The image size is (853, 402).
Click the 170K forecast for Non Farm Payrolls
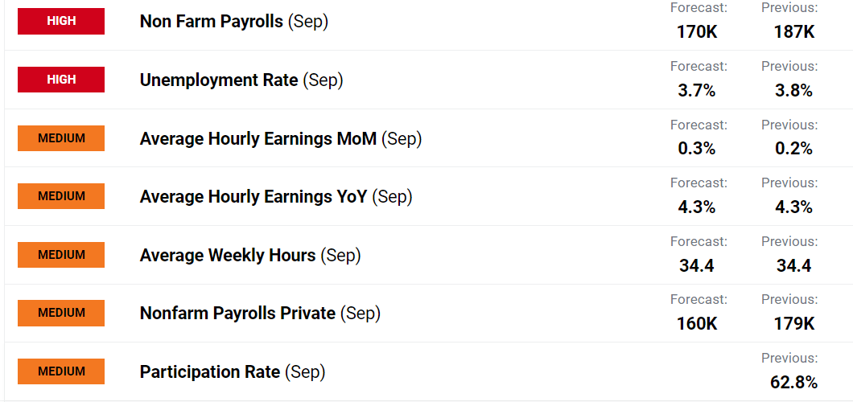click(697, 32)
